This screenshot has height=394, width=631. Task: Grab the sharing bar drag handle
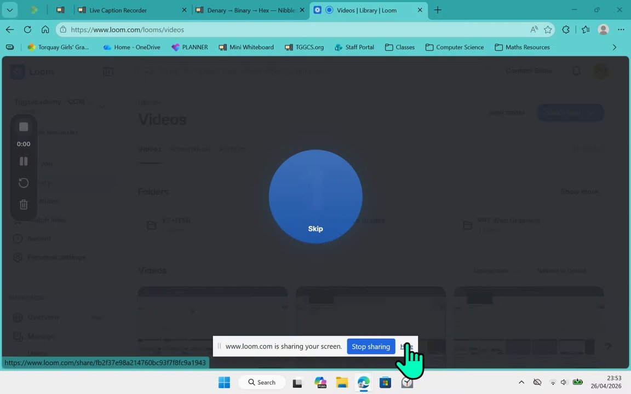tap(219, 346)
